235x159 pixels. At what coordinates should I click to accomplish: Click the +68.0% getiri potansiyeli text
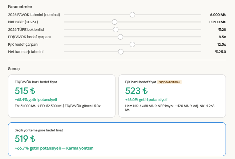pyautogui.click(x=146, y=100)
